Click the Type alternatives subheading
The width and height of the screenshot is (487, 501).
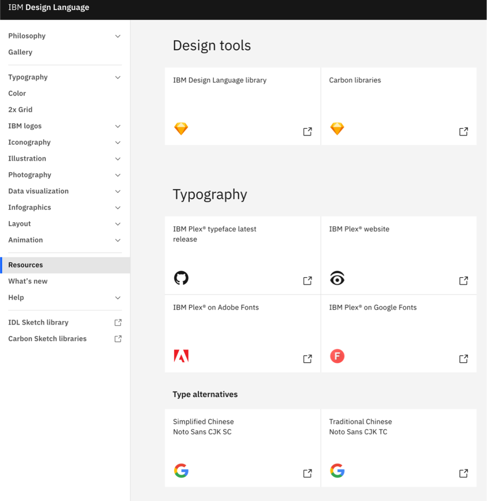[x=205, y=394]
